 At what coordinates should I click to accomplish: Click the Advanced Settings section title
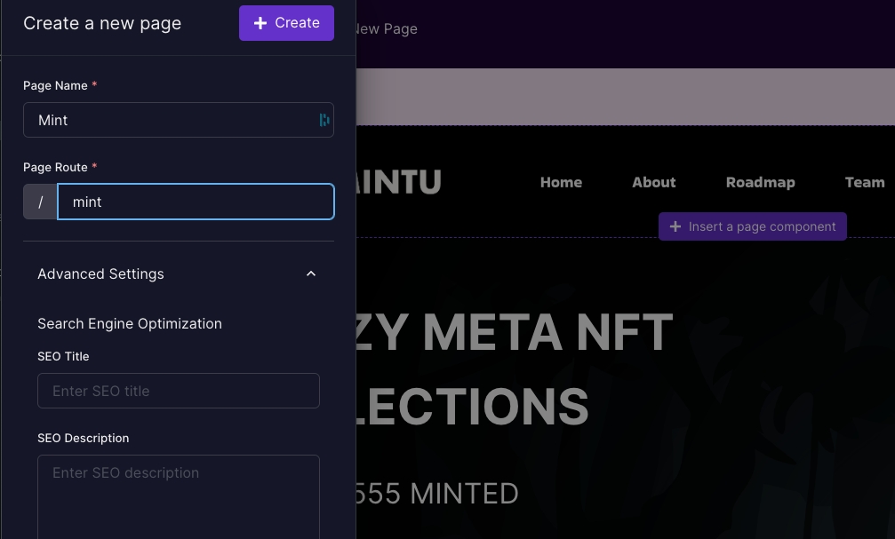pos(100,273)
